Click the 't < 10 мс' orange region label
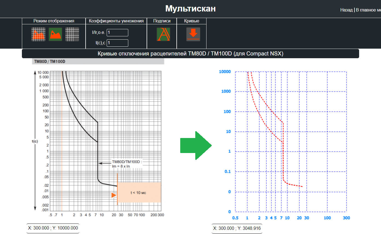 click(x=138, y=193)
